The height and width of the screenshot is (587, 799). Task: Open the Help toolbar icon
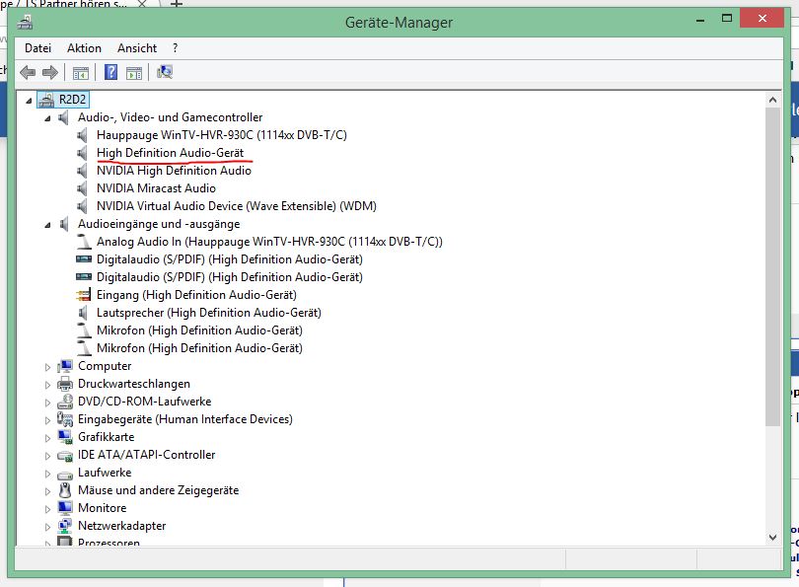110,72
